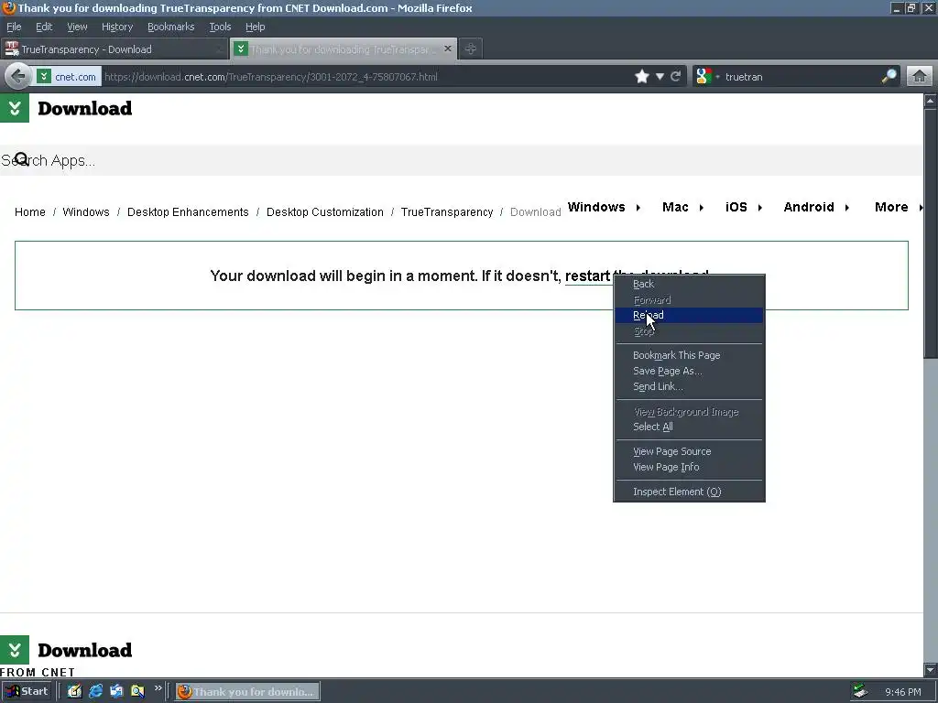Click the search magnifier icon in search box
Screen dimensions: 938x703
point(889,77)
